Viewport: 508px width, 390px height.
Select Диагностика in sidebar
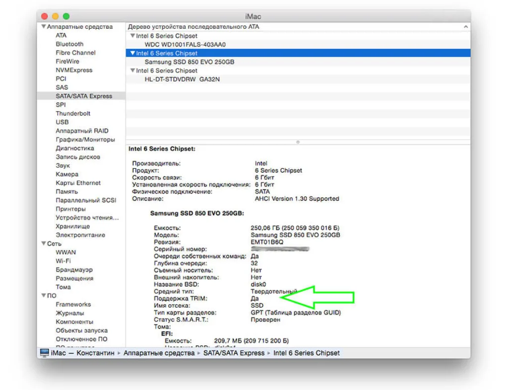click(75, 148)
